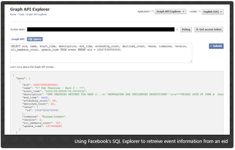Screen dimensions: 235x150
Task: Click the event name "Dub Theories - Part 2" value
Action: 60,88
